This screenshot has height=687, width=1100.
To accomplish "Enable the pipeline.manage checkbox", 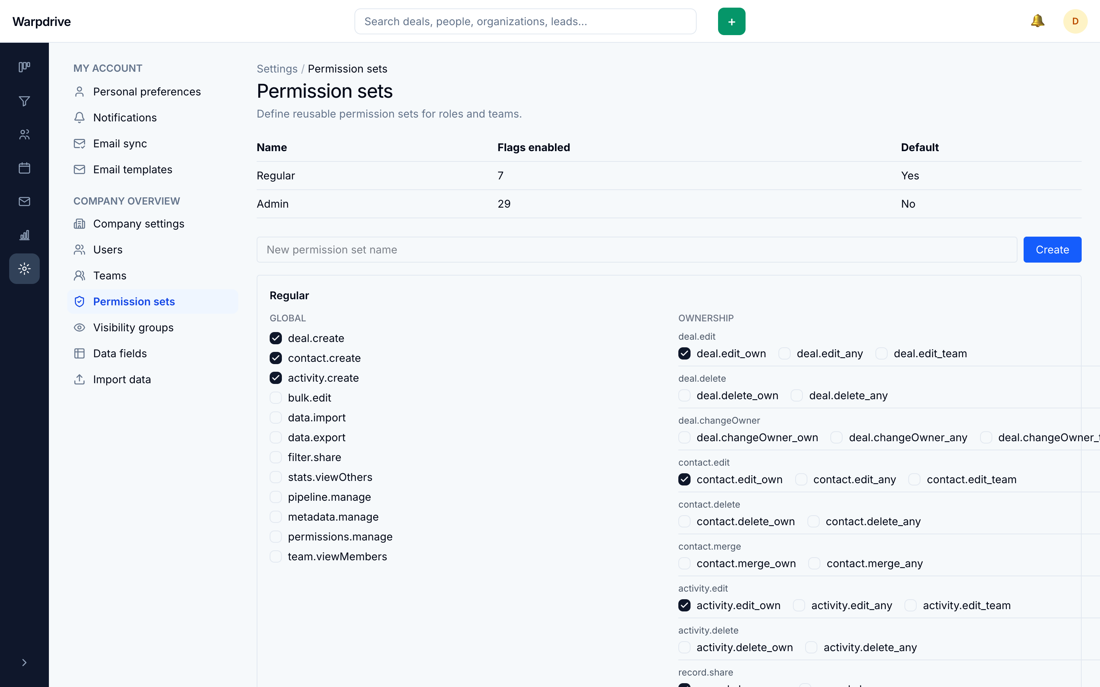I will pyautogui.click(x=275, y=497).
